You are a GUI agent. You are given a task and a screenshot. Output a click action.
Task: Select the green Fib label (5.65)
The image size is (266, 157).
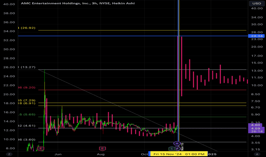[x=27, y=114]
